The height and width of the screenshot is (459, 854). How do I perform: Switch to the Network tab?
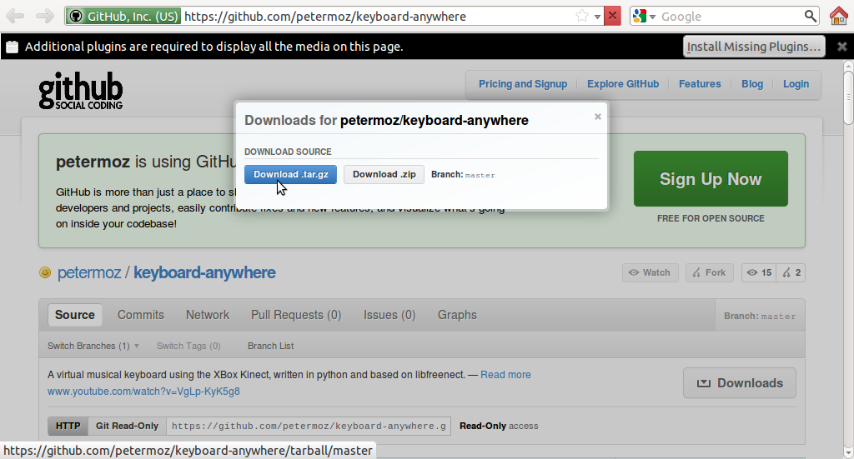click(208, 315)
